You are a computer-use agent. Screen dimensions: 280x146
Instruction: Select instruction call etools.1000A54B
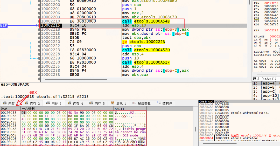click(x=146, y=21)
